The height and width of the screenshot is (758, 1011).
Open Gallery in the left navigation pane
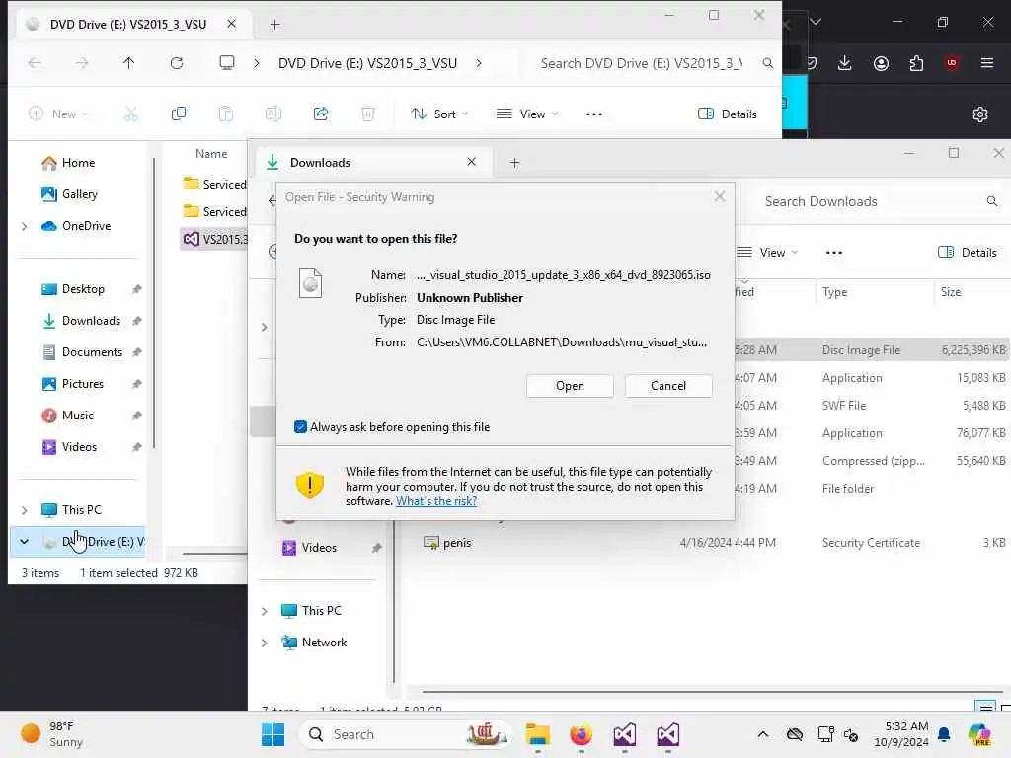[x=69, y=194]
